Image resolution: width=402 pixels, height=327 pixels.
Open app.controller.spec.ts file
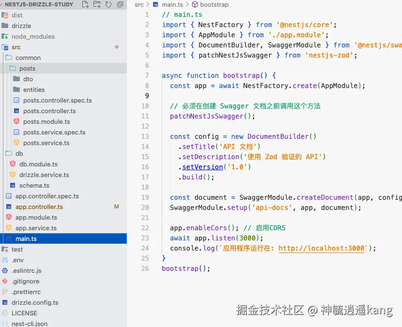63,196
